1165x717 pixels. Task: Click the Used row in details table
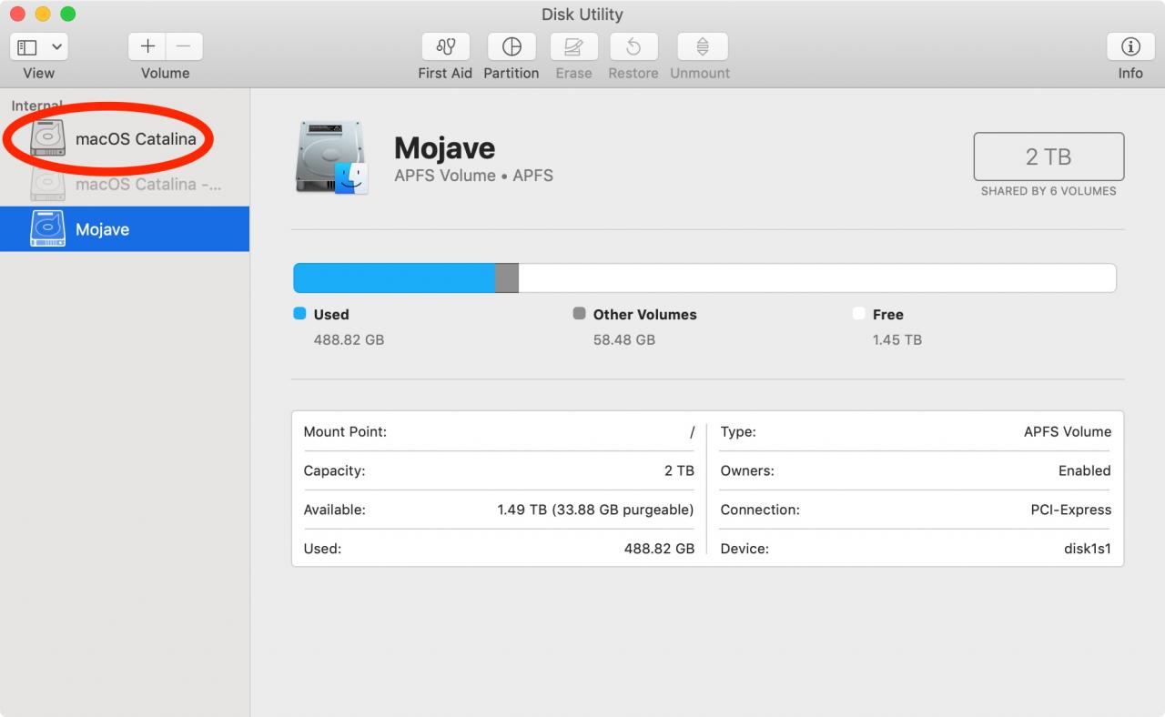[499, 549]
